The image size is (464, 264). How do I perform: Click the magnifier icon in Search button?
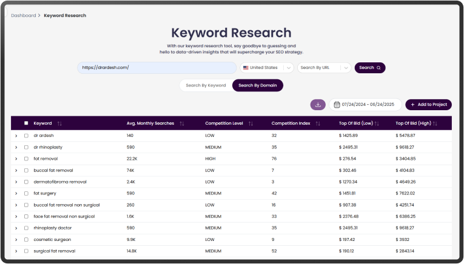pos(378,68)
